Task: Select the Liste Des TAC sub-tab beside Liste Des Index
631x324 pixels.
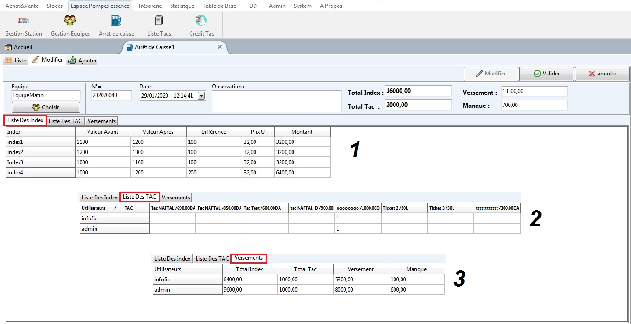Action: [x=65, y=121]
